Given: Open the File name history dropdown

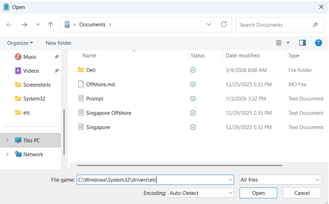Looking at the screenshot, I should click(230, 180).
